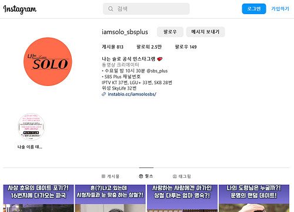Switch to the 태그됨 tab
The height and width of the screenshot is (212, 294).
coord(182,176)
